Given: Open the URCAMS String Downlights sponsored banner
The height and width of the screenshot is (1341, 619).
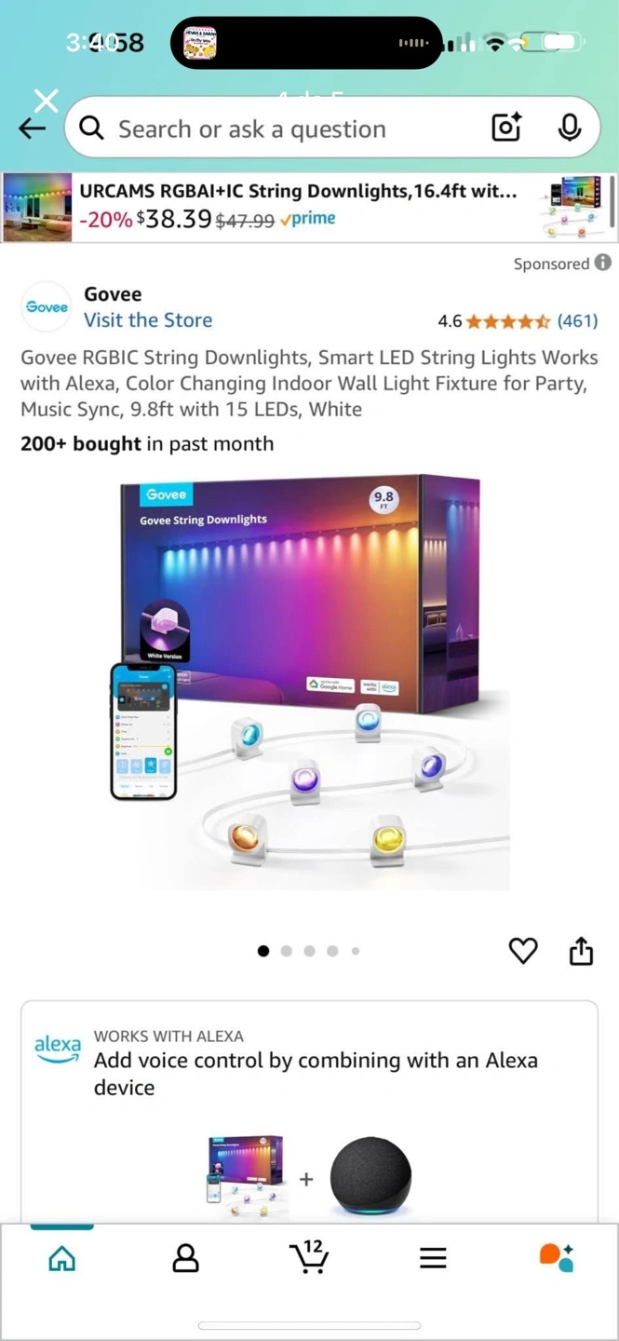Looking at the screenshot, I should click(309, 207).
